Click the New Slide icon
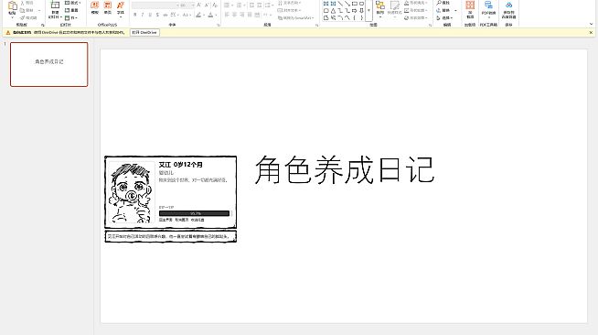 coord(55,5)
